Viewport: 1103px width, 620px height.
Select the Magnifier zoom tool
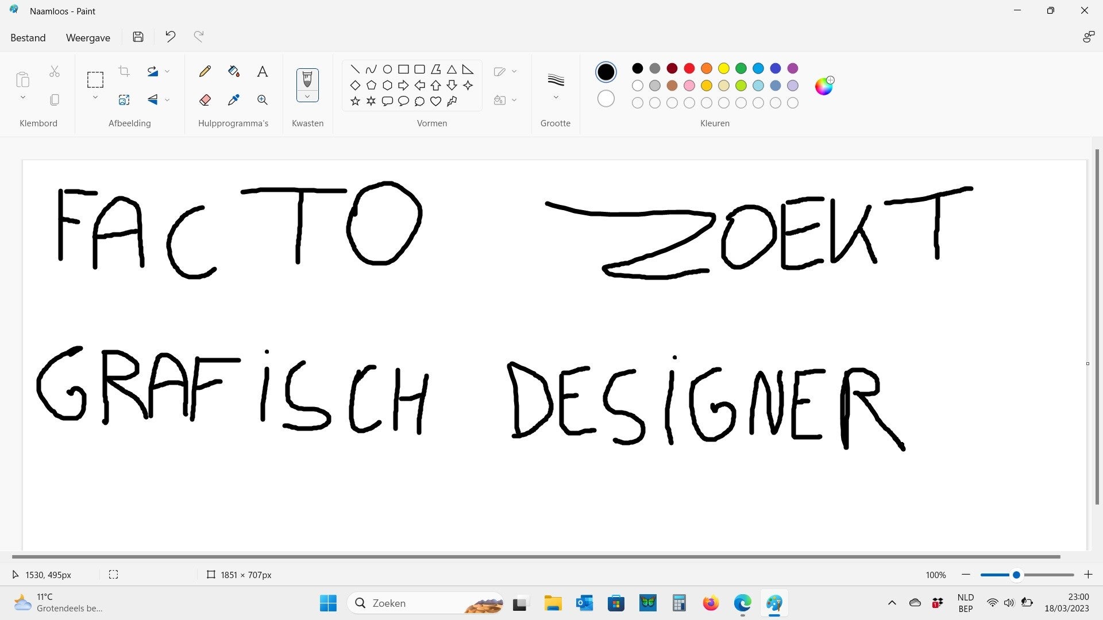(262, 100)
